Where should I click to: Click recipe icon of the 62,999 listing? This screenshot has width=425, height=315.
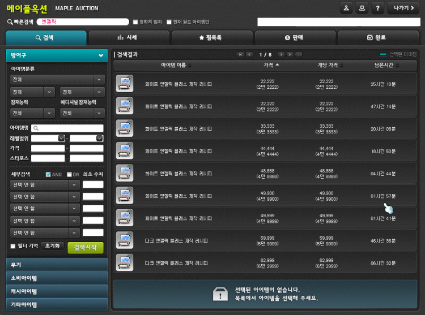(125, 262)
